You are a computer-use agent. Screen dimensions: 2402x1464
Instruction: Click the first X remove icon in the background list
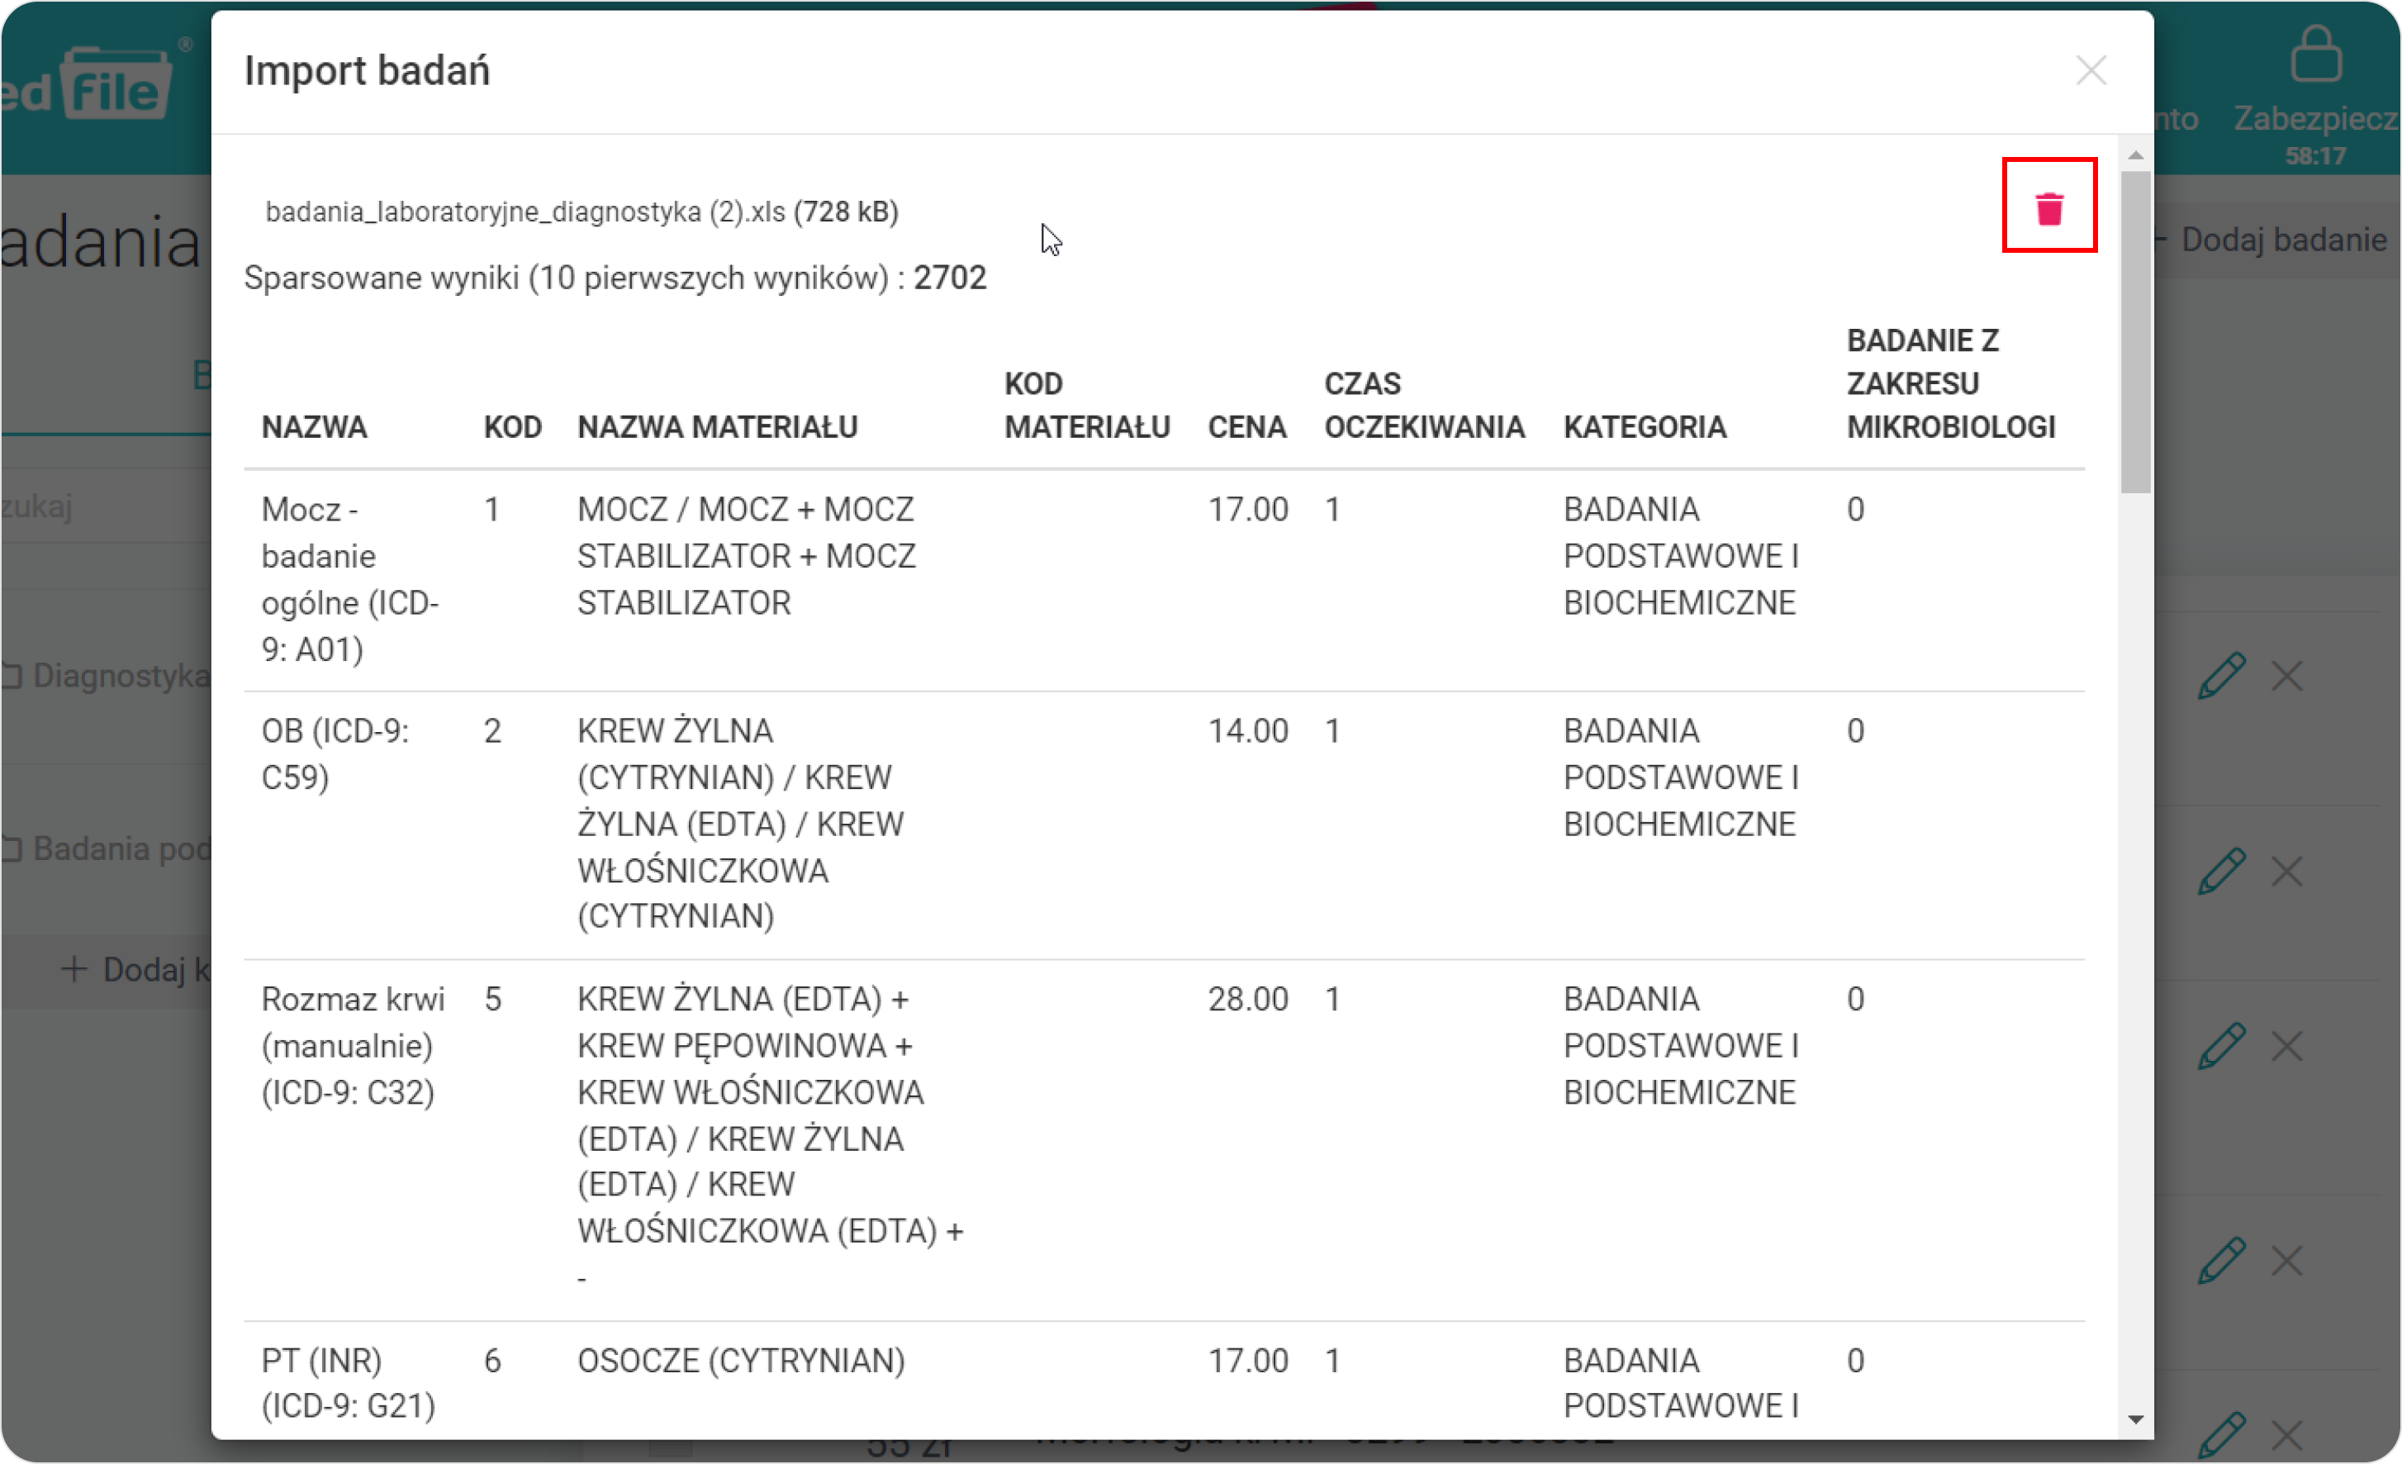pyautogui.click(x=2286, y=676)
